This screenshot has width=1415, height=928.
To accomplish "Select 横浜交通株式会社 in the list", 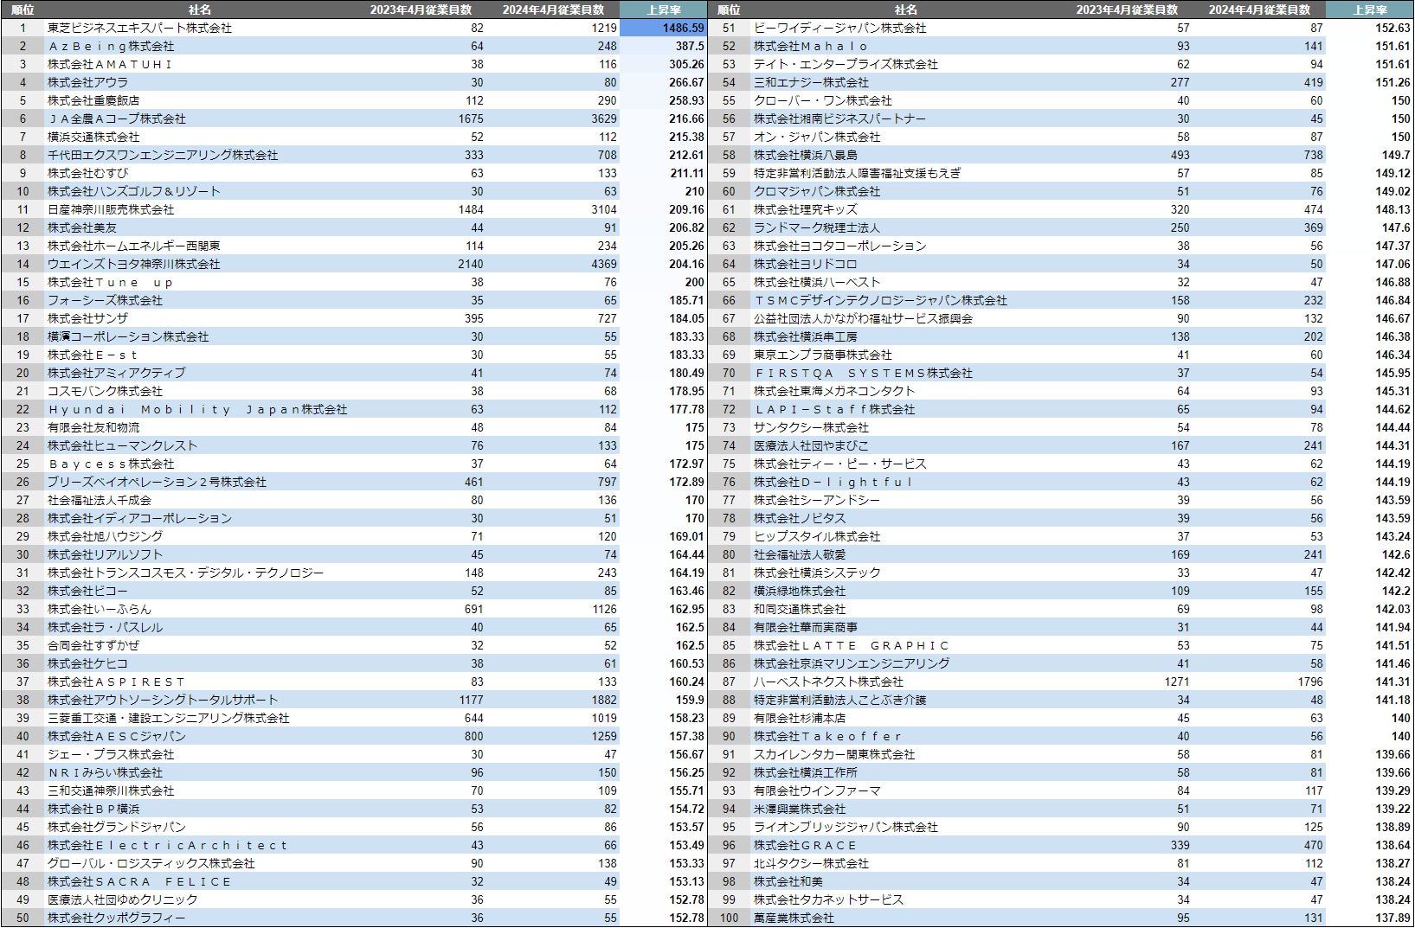I will point(93,137).
